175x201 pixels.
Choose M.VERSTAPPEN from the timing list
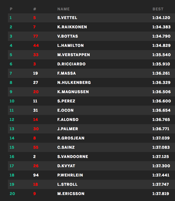tap(73, 55)
